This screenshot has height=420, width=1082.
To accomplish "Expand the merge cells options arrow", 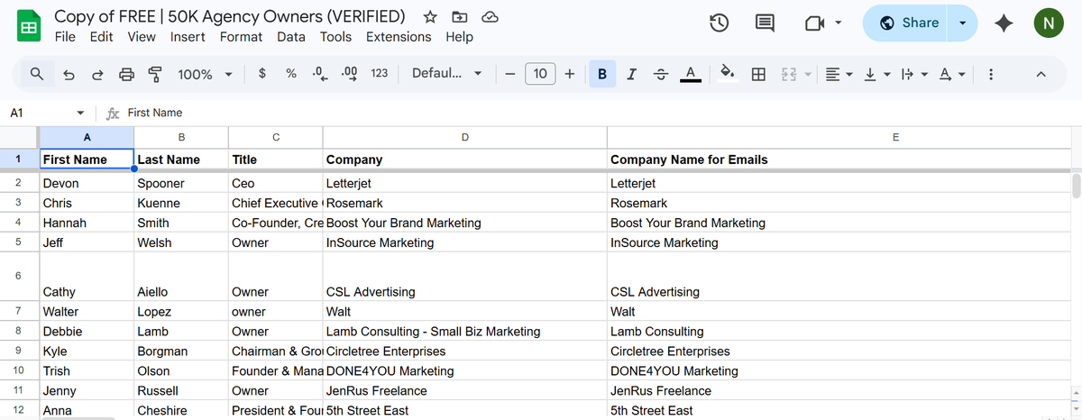I will click(x=808, y=74).
